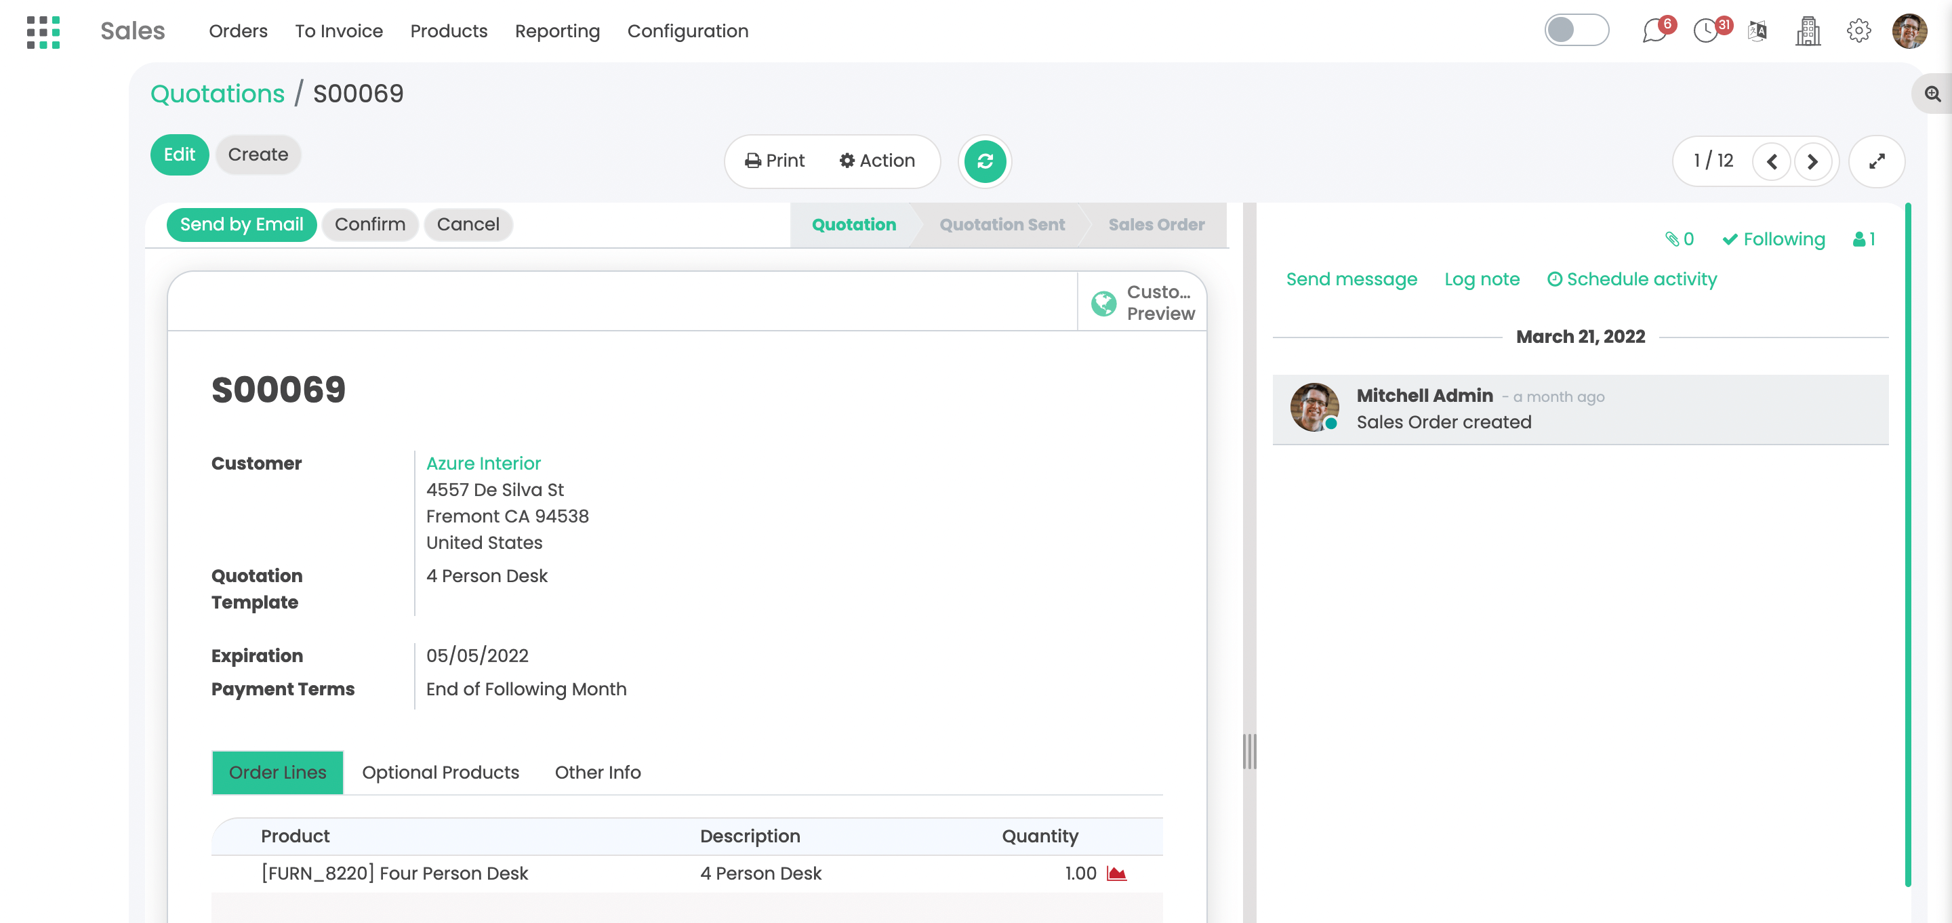Click the translation language icon
Image resolution: width=1952 pixels, height=923 pixels.
[x=1757, y=32]
